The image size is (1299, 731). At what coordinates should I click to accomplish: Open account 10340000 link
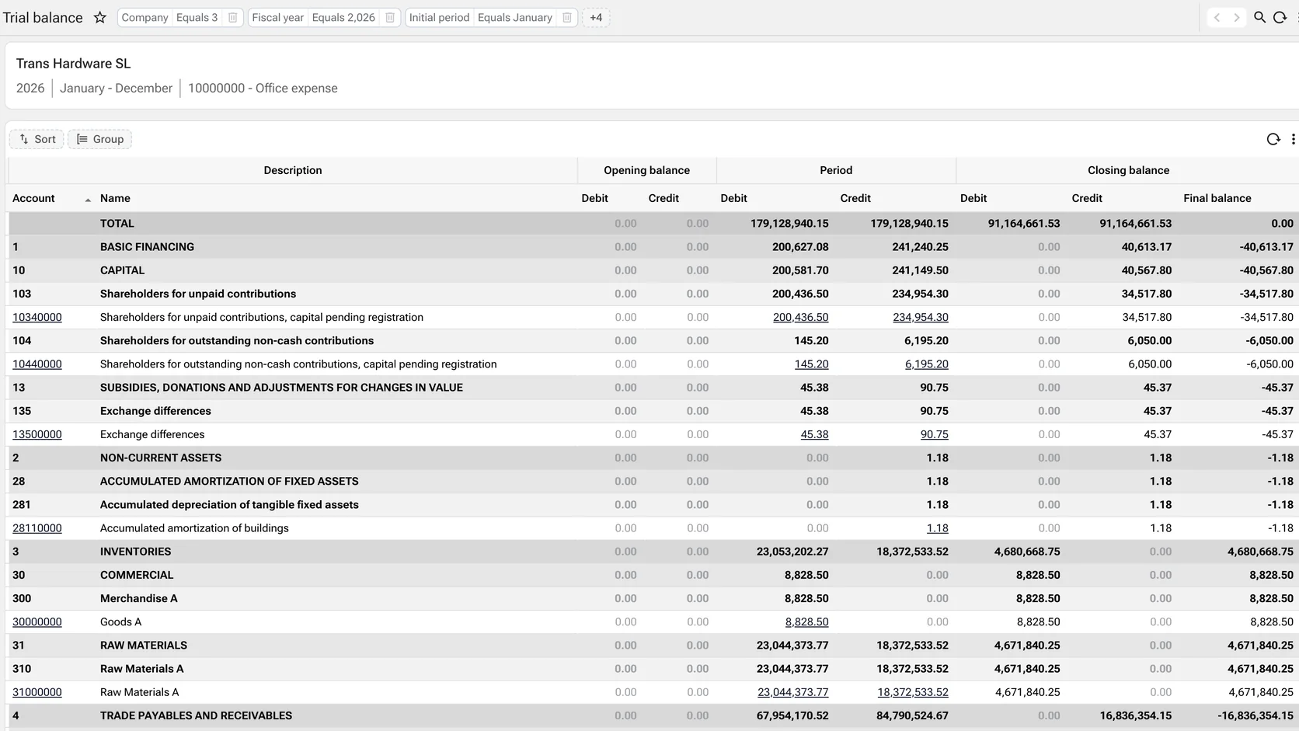point(37,317)
